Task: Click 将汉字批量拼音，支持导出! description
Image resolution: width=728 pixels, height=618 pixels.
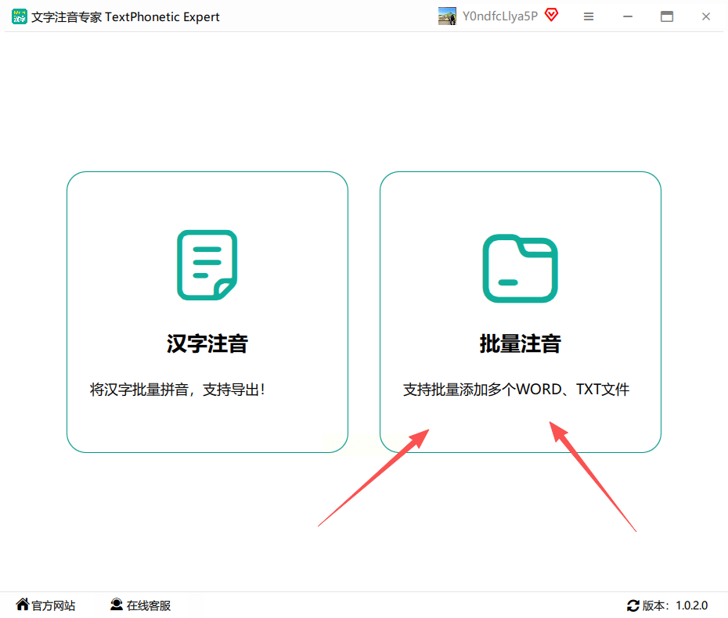Action: click(x=178, y=390)
